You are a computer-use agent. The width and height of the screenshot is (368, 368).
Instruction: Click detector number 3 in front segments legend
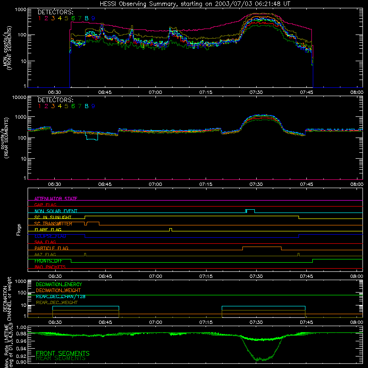pyautogui.click(x=53, y=18)
